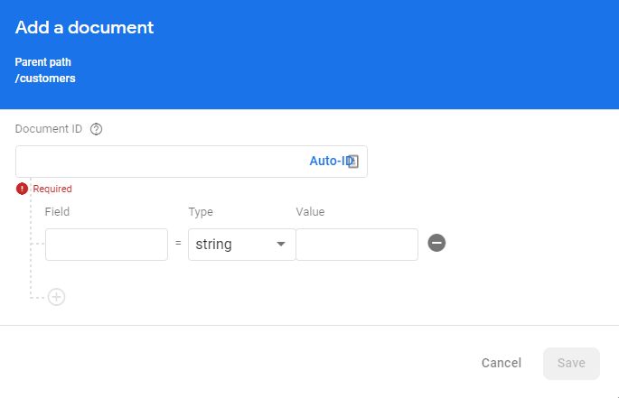Add a new field with plus icon
The width and height of the screenshot is (619, 398).
click(56, 297)
